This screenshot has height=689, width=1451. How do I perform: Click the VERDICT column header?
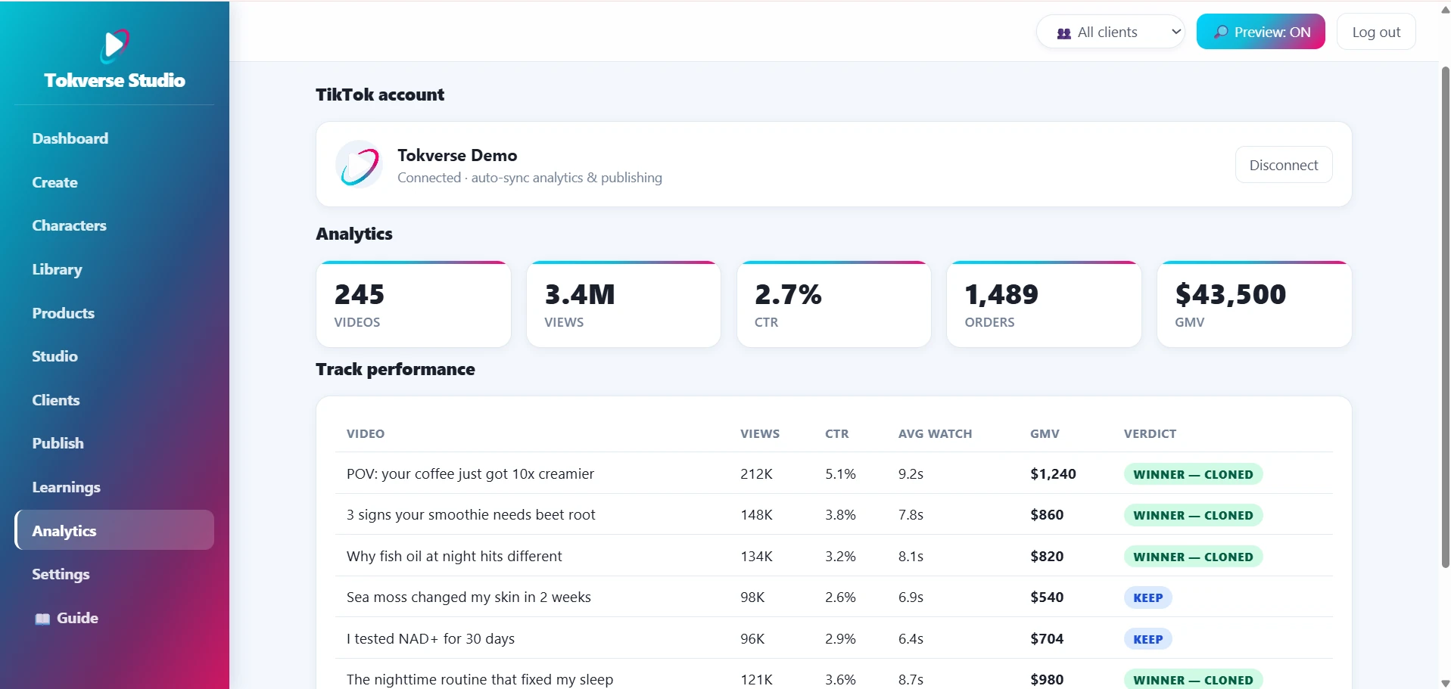point(1150,434)
